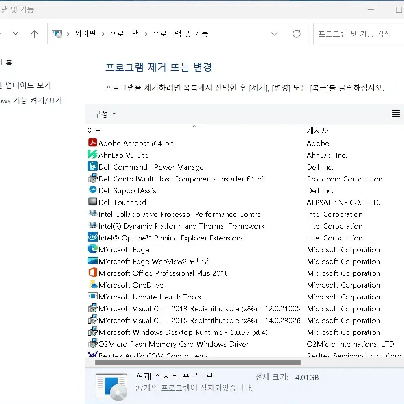
Task: Select the O2Micro Flash Memory Card Windows Driver name
Action: click(x=174, y=344)
